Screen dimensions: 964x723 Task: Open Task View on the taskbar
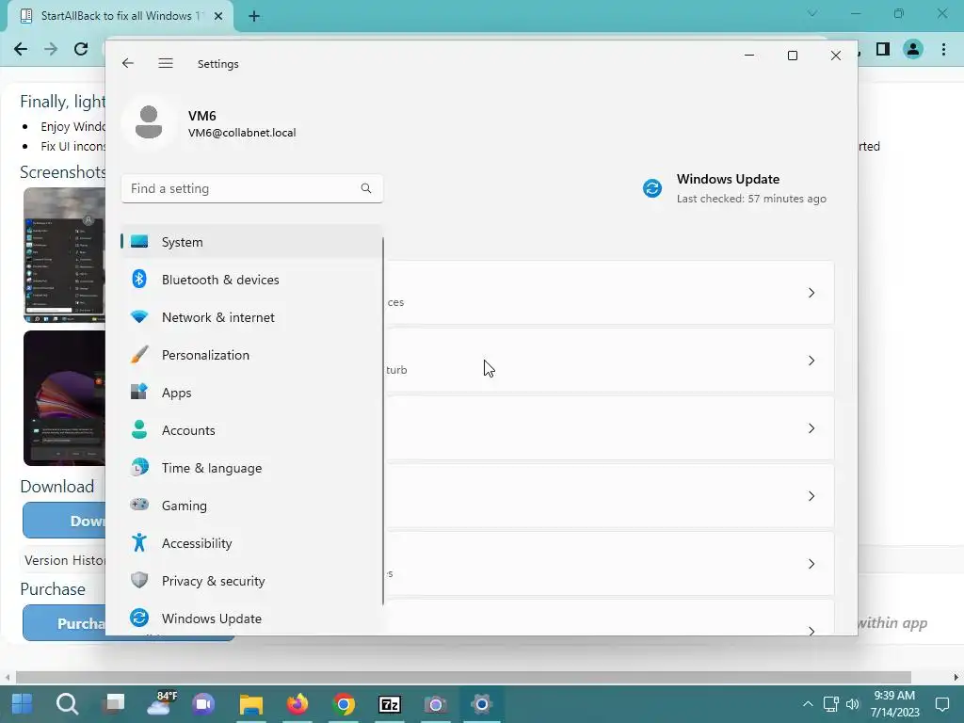coord(114,703)
